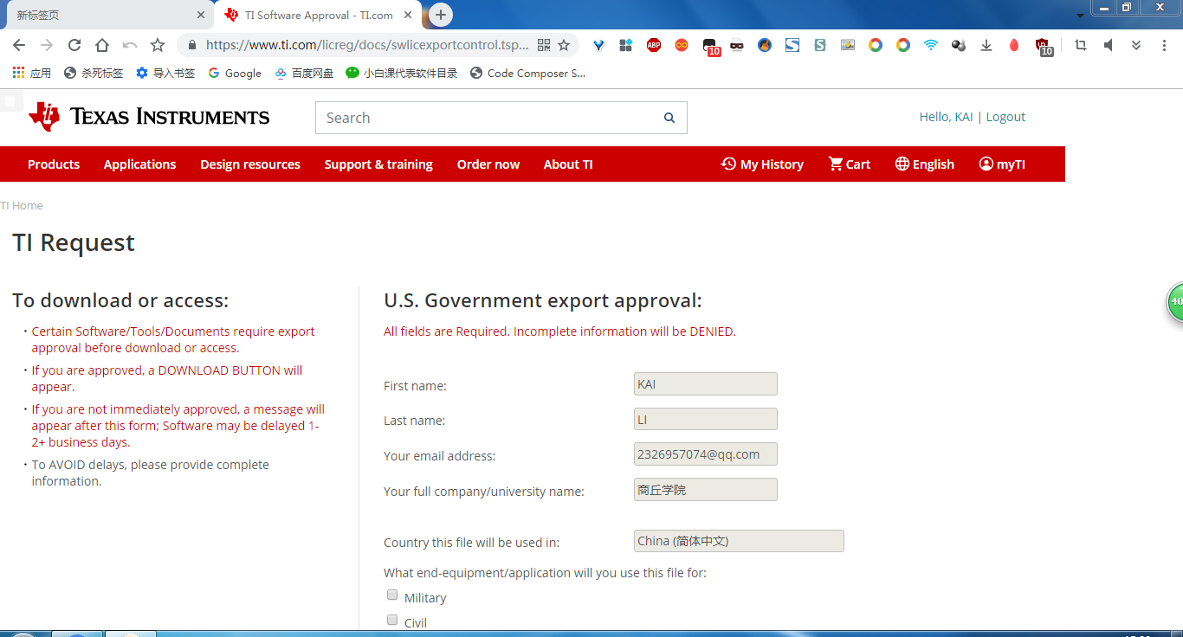Open the uBlock shield extension icon
This screenshot has height=637, width=1183.
pos(1044,46)
